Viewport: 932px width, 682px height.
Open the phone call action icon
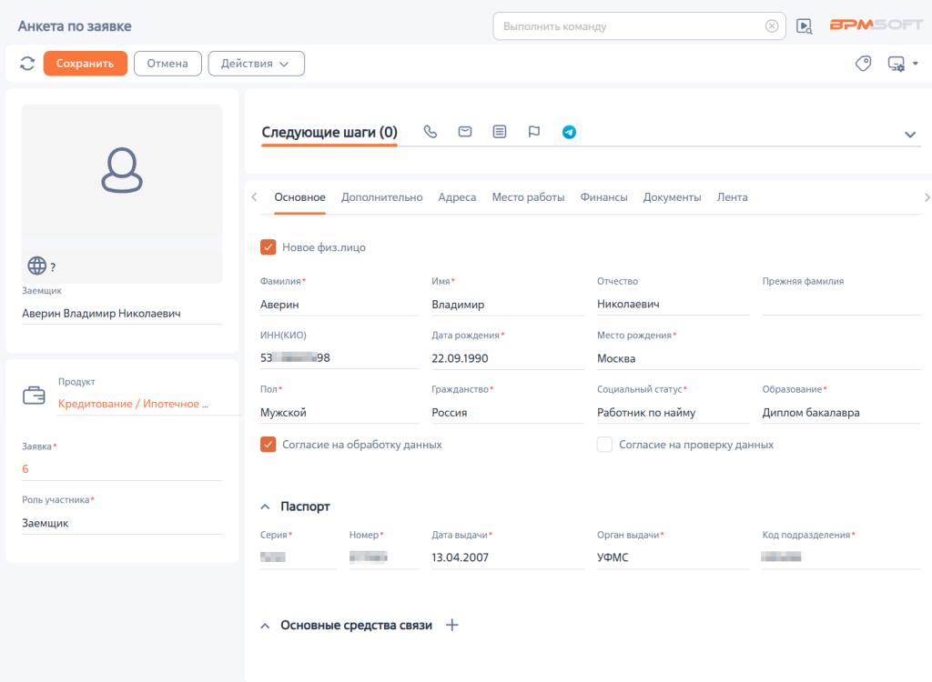click(x=431, y=132)
